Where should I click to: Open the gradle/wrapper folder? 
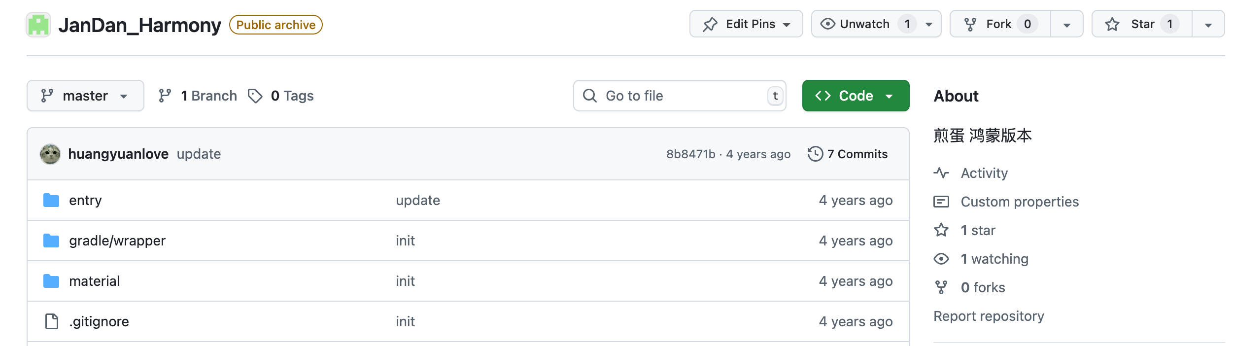click(117, 241)
